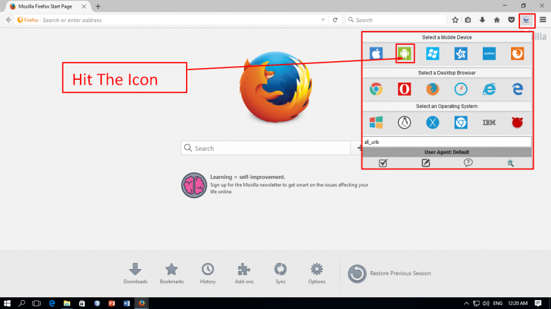Pick Internet Explorer desktop browser
Image resolution: width=551 pixels, height=309 pixels.
pyautogui.click(x=489, y=89)
